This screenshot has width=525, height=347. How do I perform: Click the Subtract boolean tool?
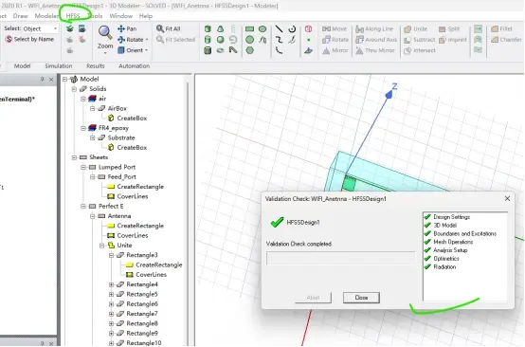420,40
